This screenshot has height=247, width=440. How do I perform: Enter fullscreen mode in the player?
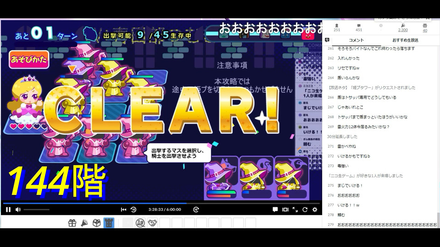[x=295, y=209]
